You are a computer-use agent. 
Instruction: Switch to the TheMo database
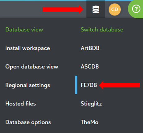pyautogui.click(x=89, y=122)
